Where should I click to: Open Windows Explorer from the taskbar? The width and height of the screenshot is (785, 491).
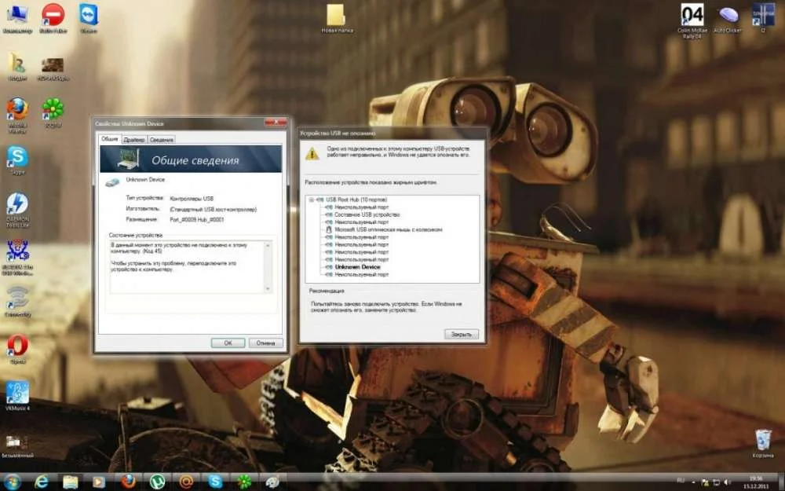point(70,482)
